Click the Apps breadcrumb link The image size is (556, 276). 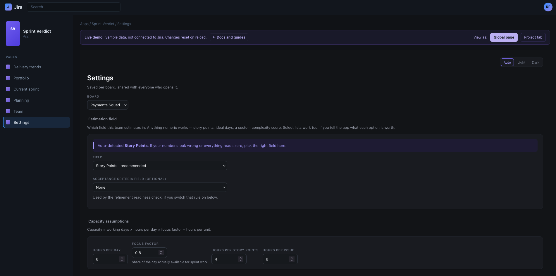(x=84, y=24)
